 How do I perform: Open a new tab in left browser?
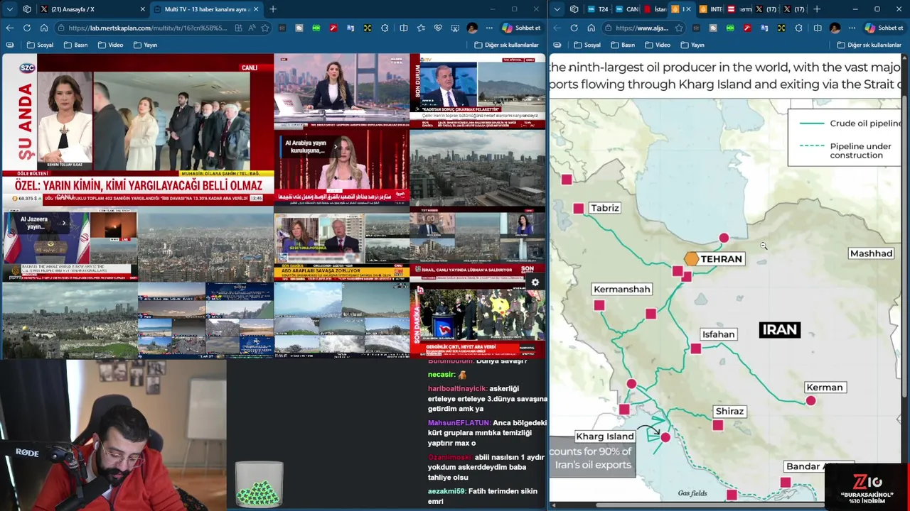273,9
